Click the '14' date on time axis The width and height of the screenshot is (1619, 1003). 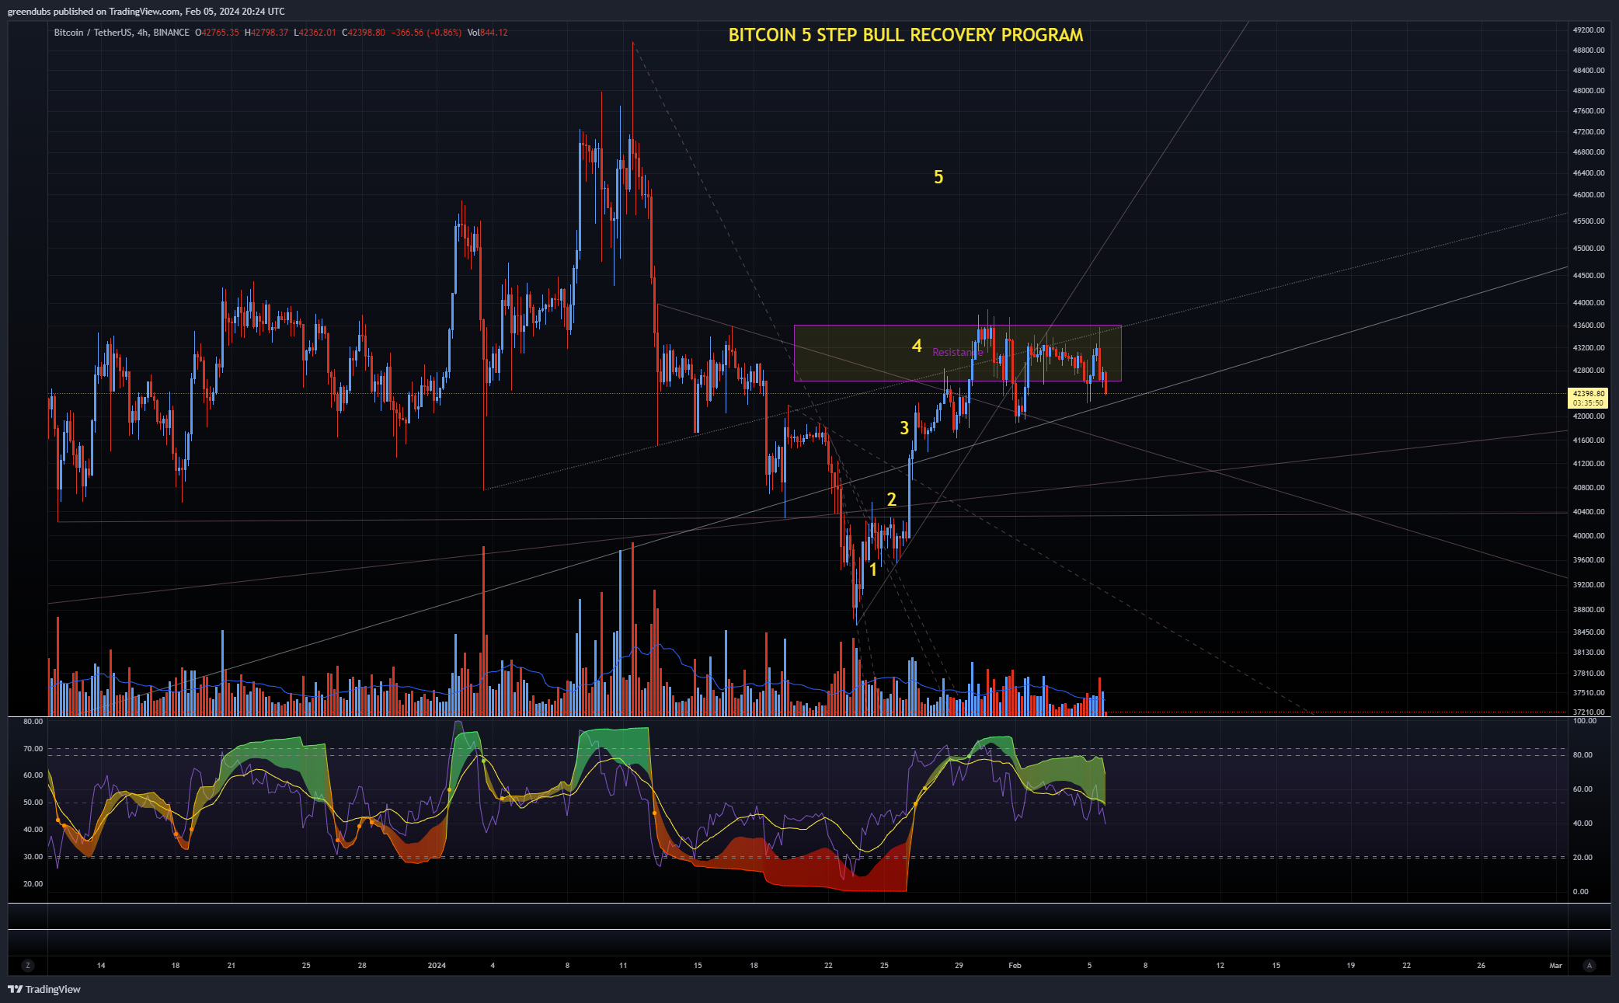point(101,965)
